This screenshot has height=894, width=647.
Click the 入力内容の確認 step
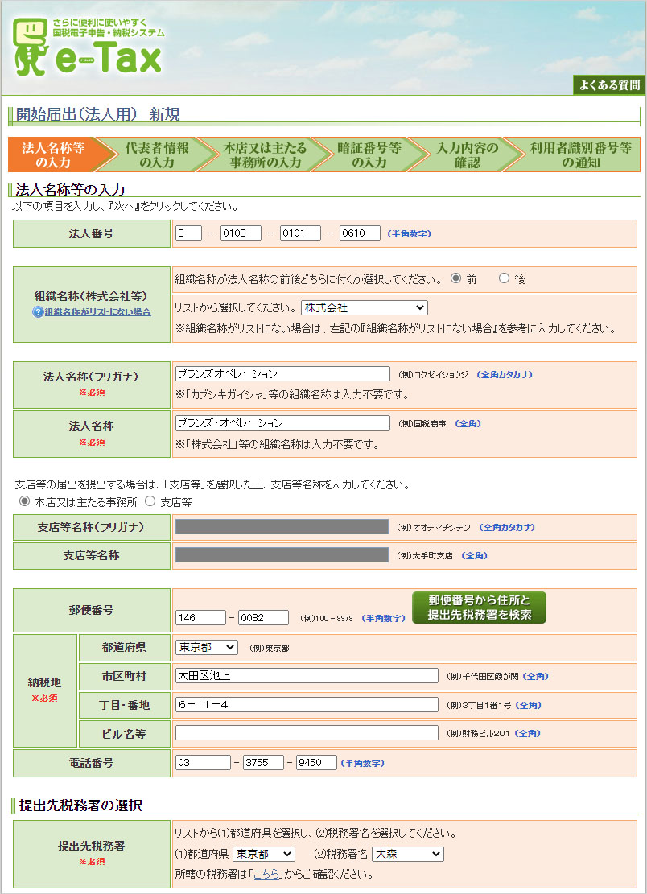pos(467,154)
